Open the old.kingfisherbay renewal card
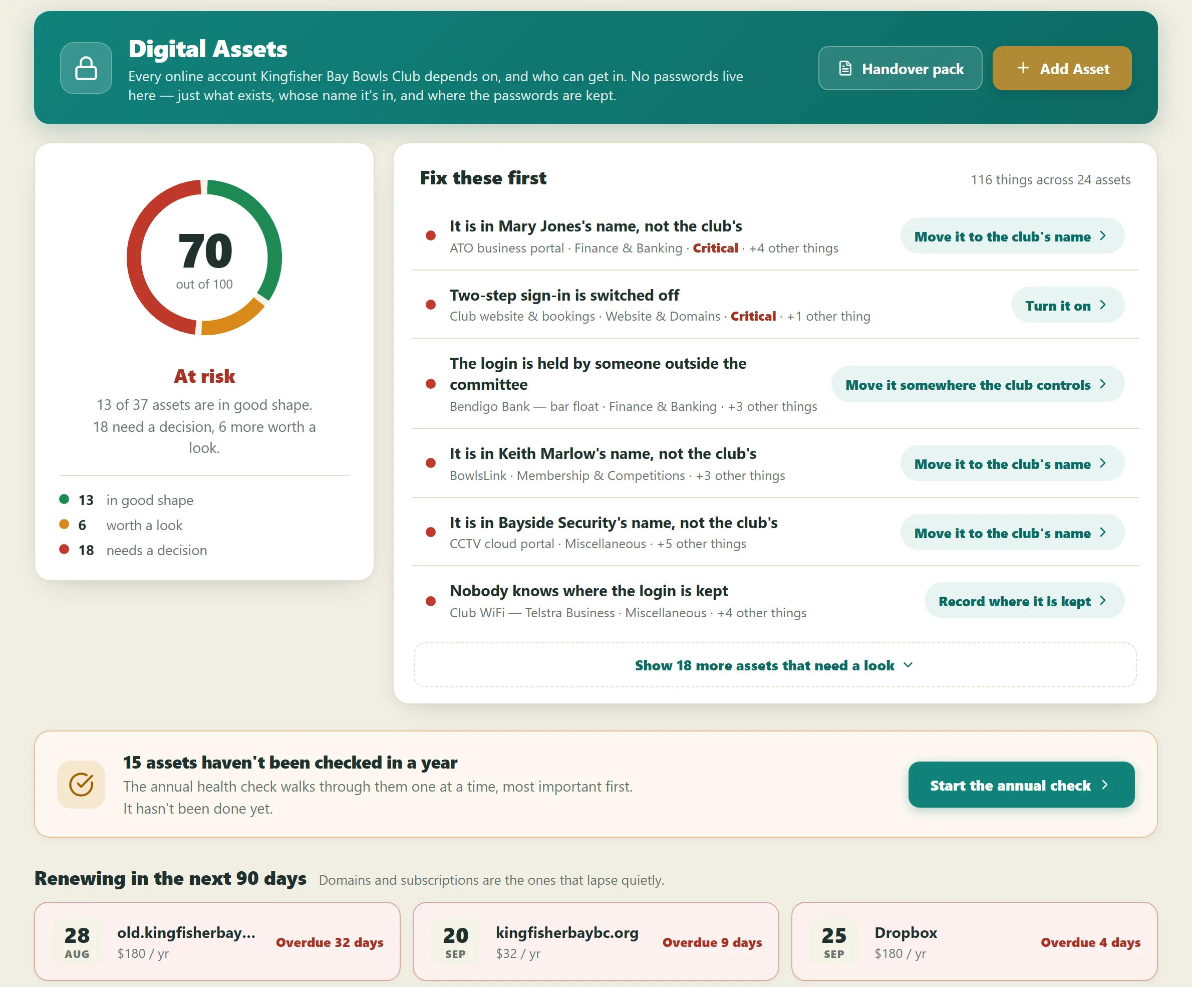 click(217, 941)
